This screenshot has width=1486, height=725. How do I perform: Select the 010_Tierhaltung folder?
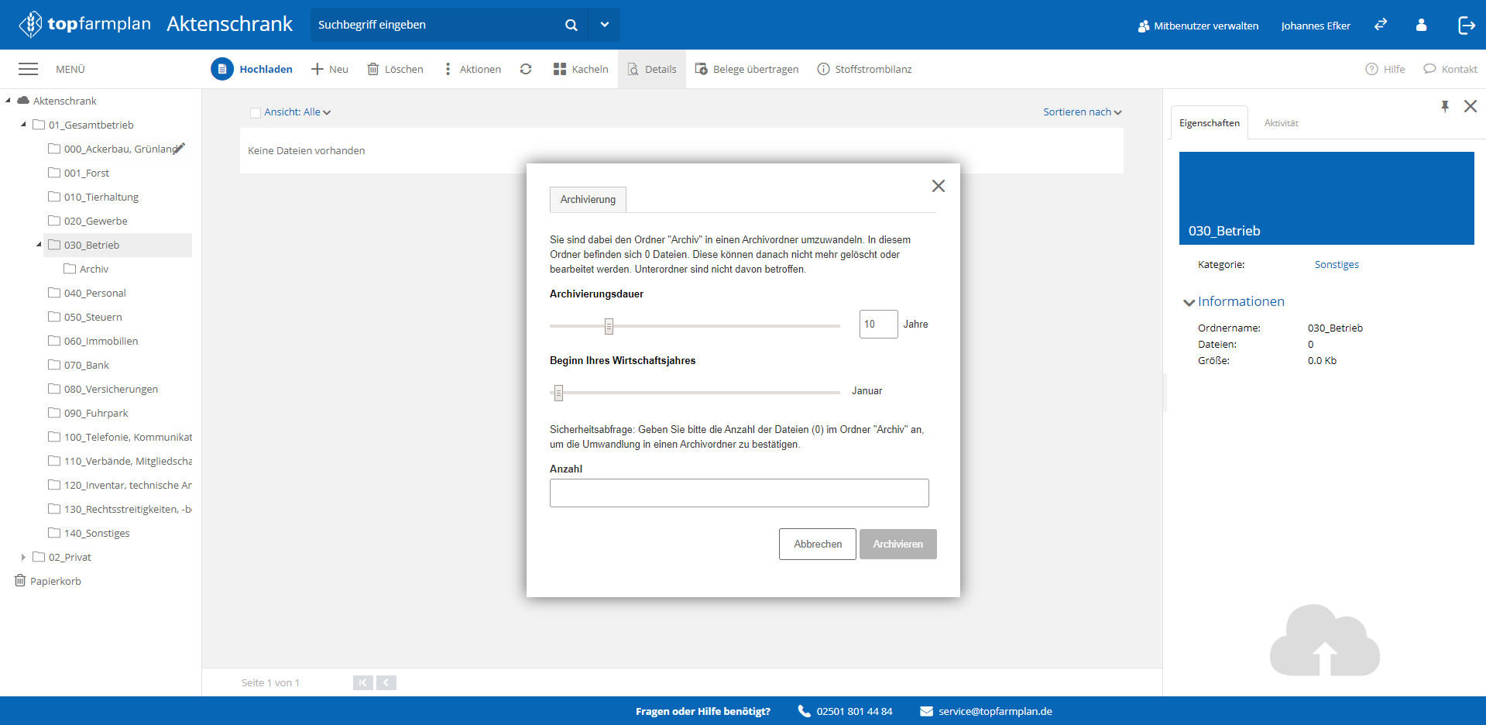tap(101, 197)
